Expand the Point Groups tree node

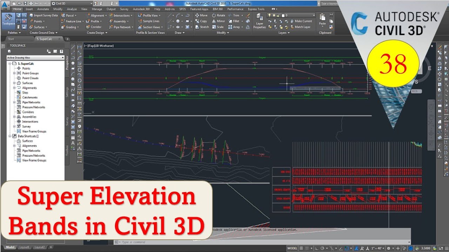point(15,73)
